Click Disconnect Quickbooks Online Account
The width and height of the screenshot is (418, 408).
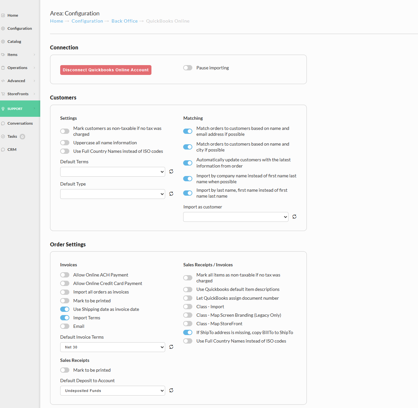point(105,70)
